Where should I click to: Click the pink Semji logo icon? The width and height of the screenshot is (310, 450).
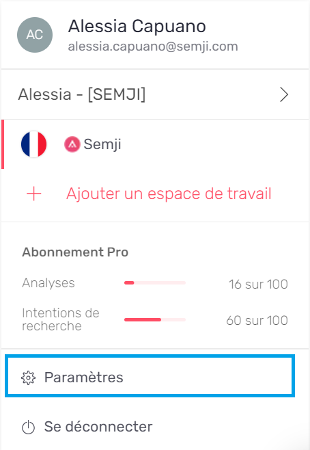coord(72,144)
